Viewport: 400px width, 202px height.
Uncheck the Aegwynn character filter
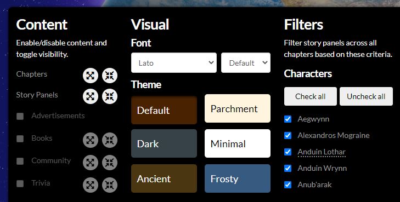tap(288, 119)
